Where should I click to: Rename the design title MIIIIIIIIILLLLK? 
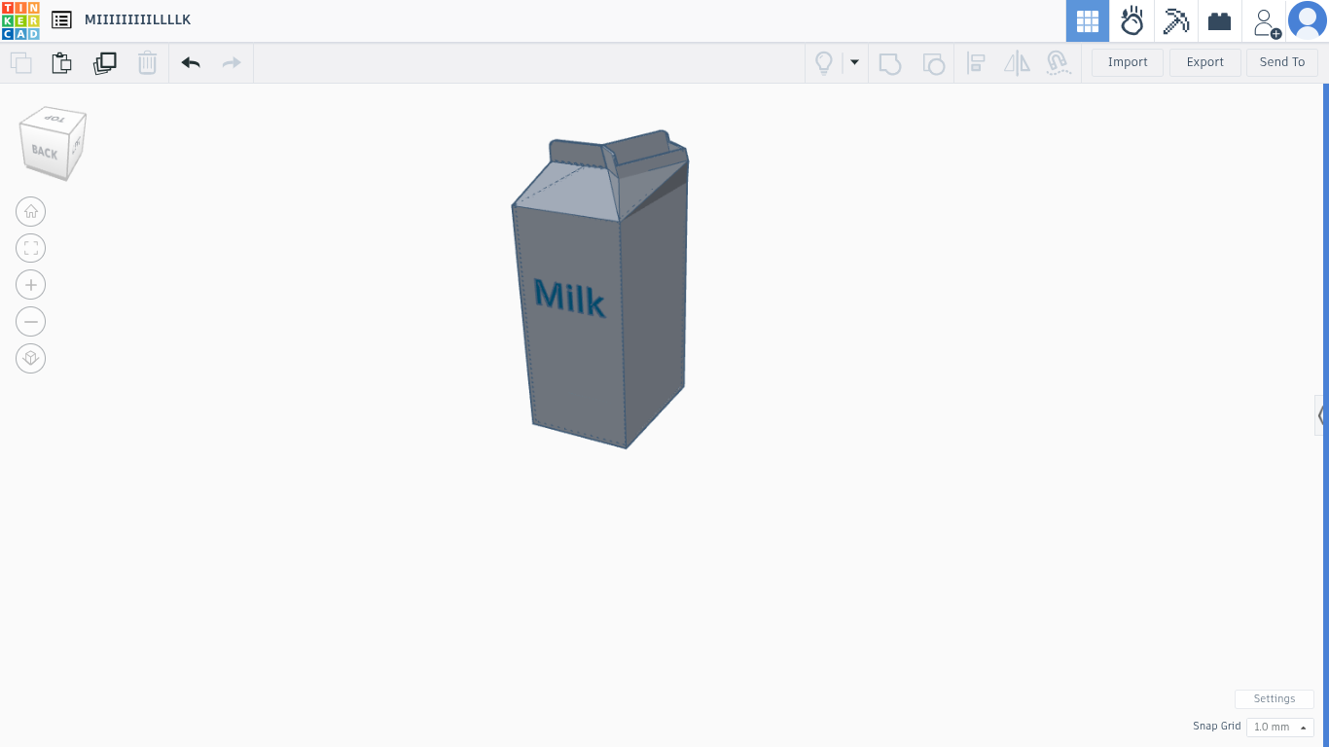point(137,20)
